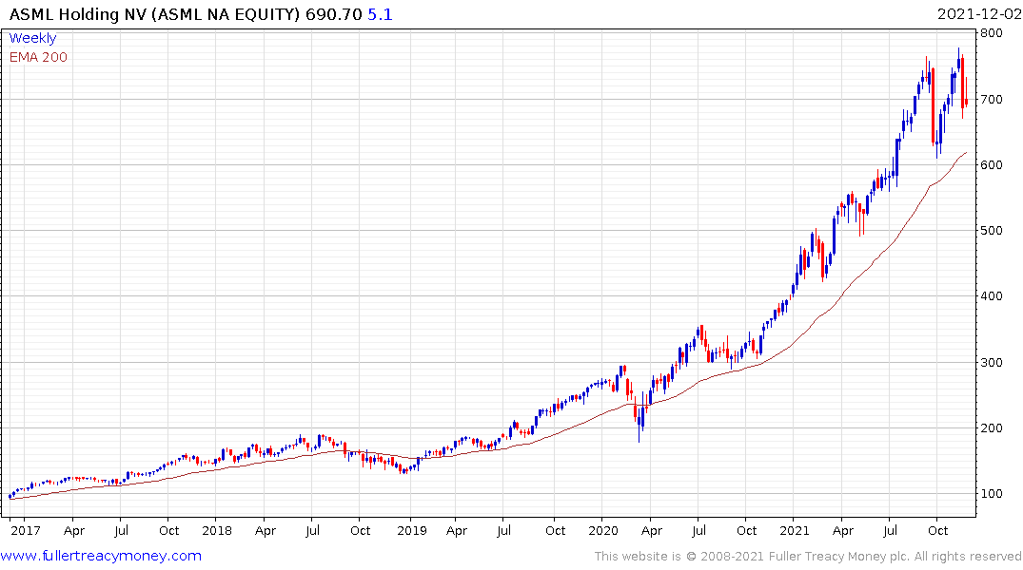Screen dimensions: 1023x570
Task: Click the 600 price axis label
Action: click(992, 164)
